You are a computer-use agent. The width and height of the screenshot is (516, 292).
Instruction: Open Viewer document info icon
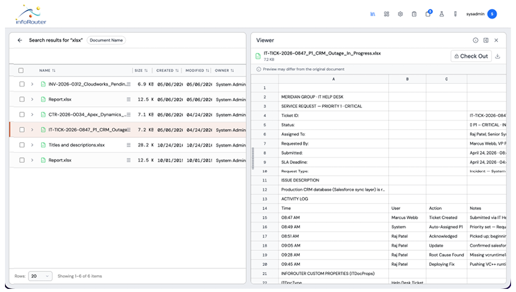pyautogui.click(x=476, y=40)
